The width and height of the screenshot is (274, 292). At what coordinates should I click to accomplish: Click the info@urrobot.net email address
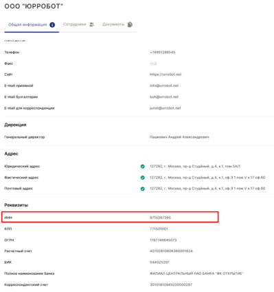tap(164, 85)
